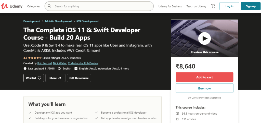Screen dimensions: 261x123
Task: Play the course preview video
Action: pos(204,39)
